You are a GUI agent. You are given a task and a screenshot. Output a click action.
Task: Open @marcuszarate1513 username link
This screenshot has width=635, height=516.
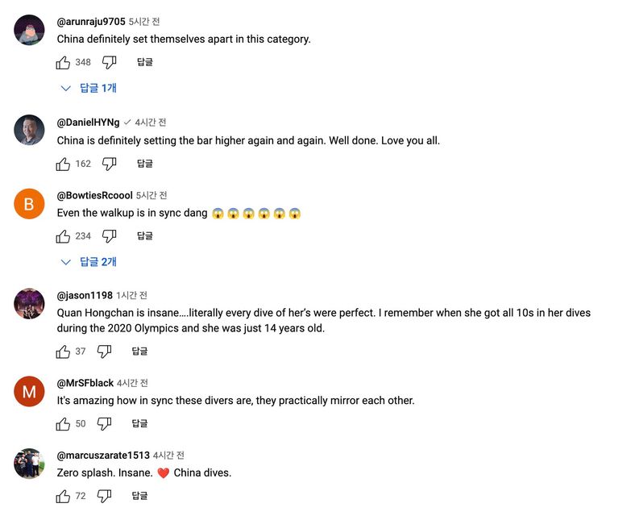(x=103, y=456)
